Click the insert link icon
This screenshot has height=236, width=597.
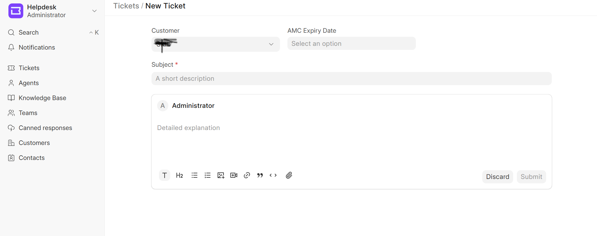pos(247,175)
